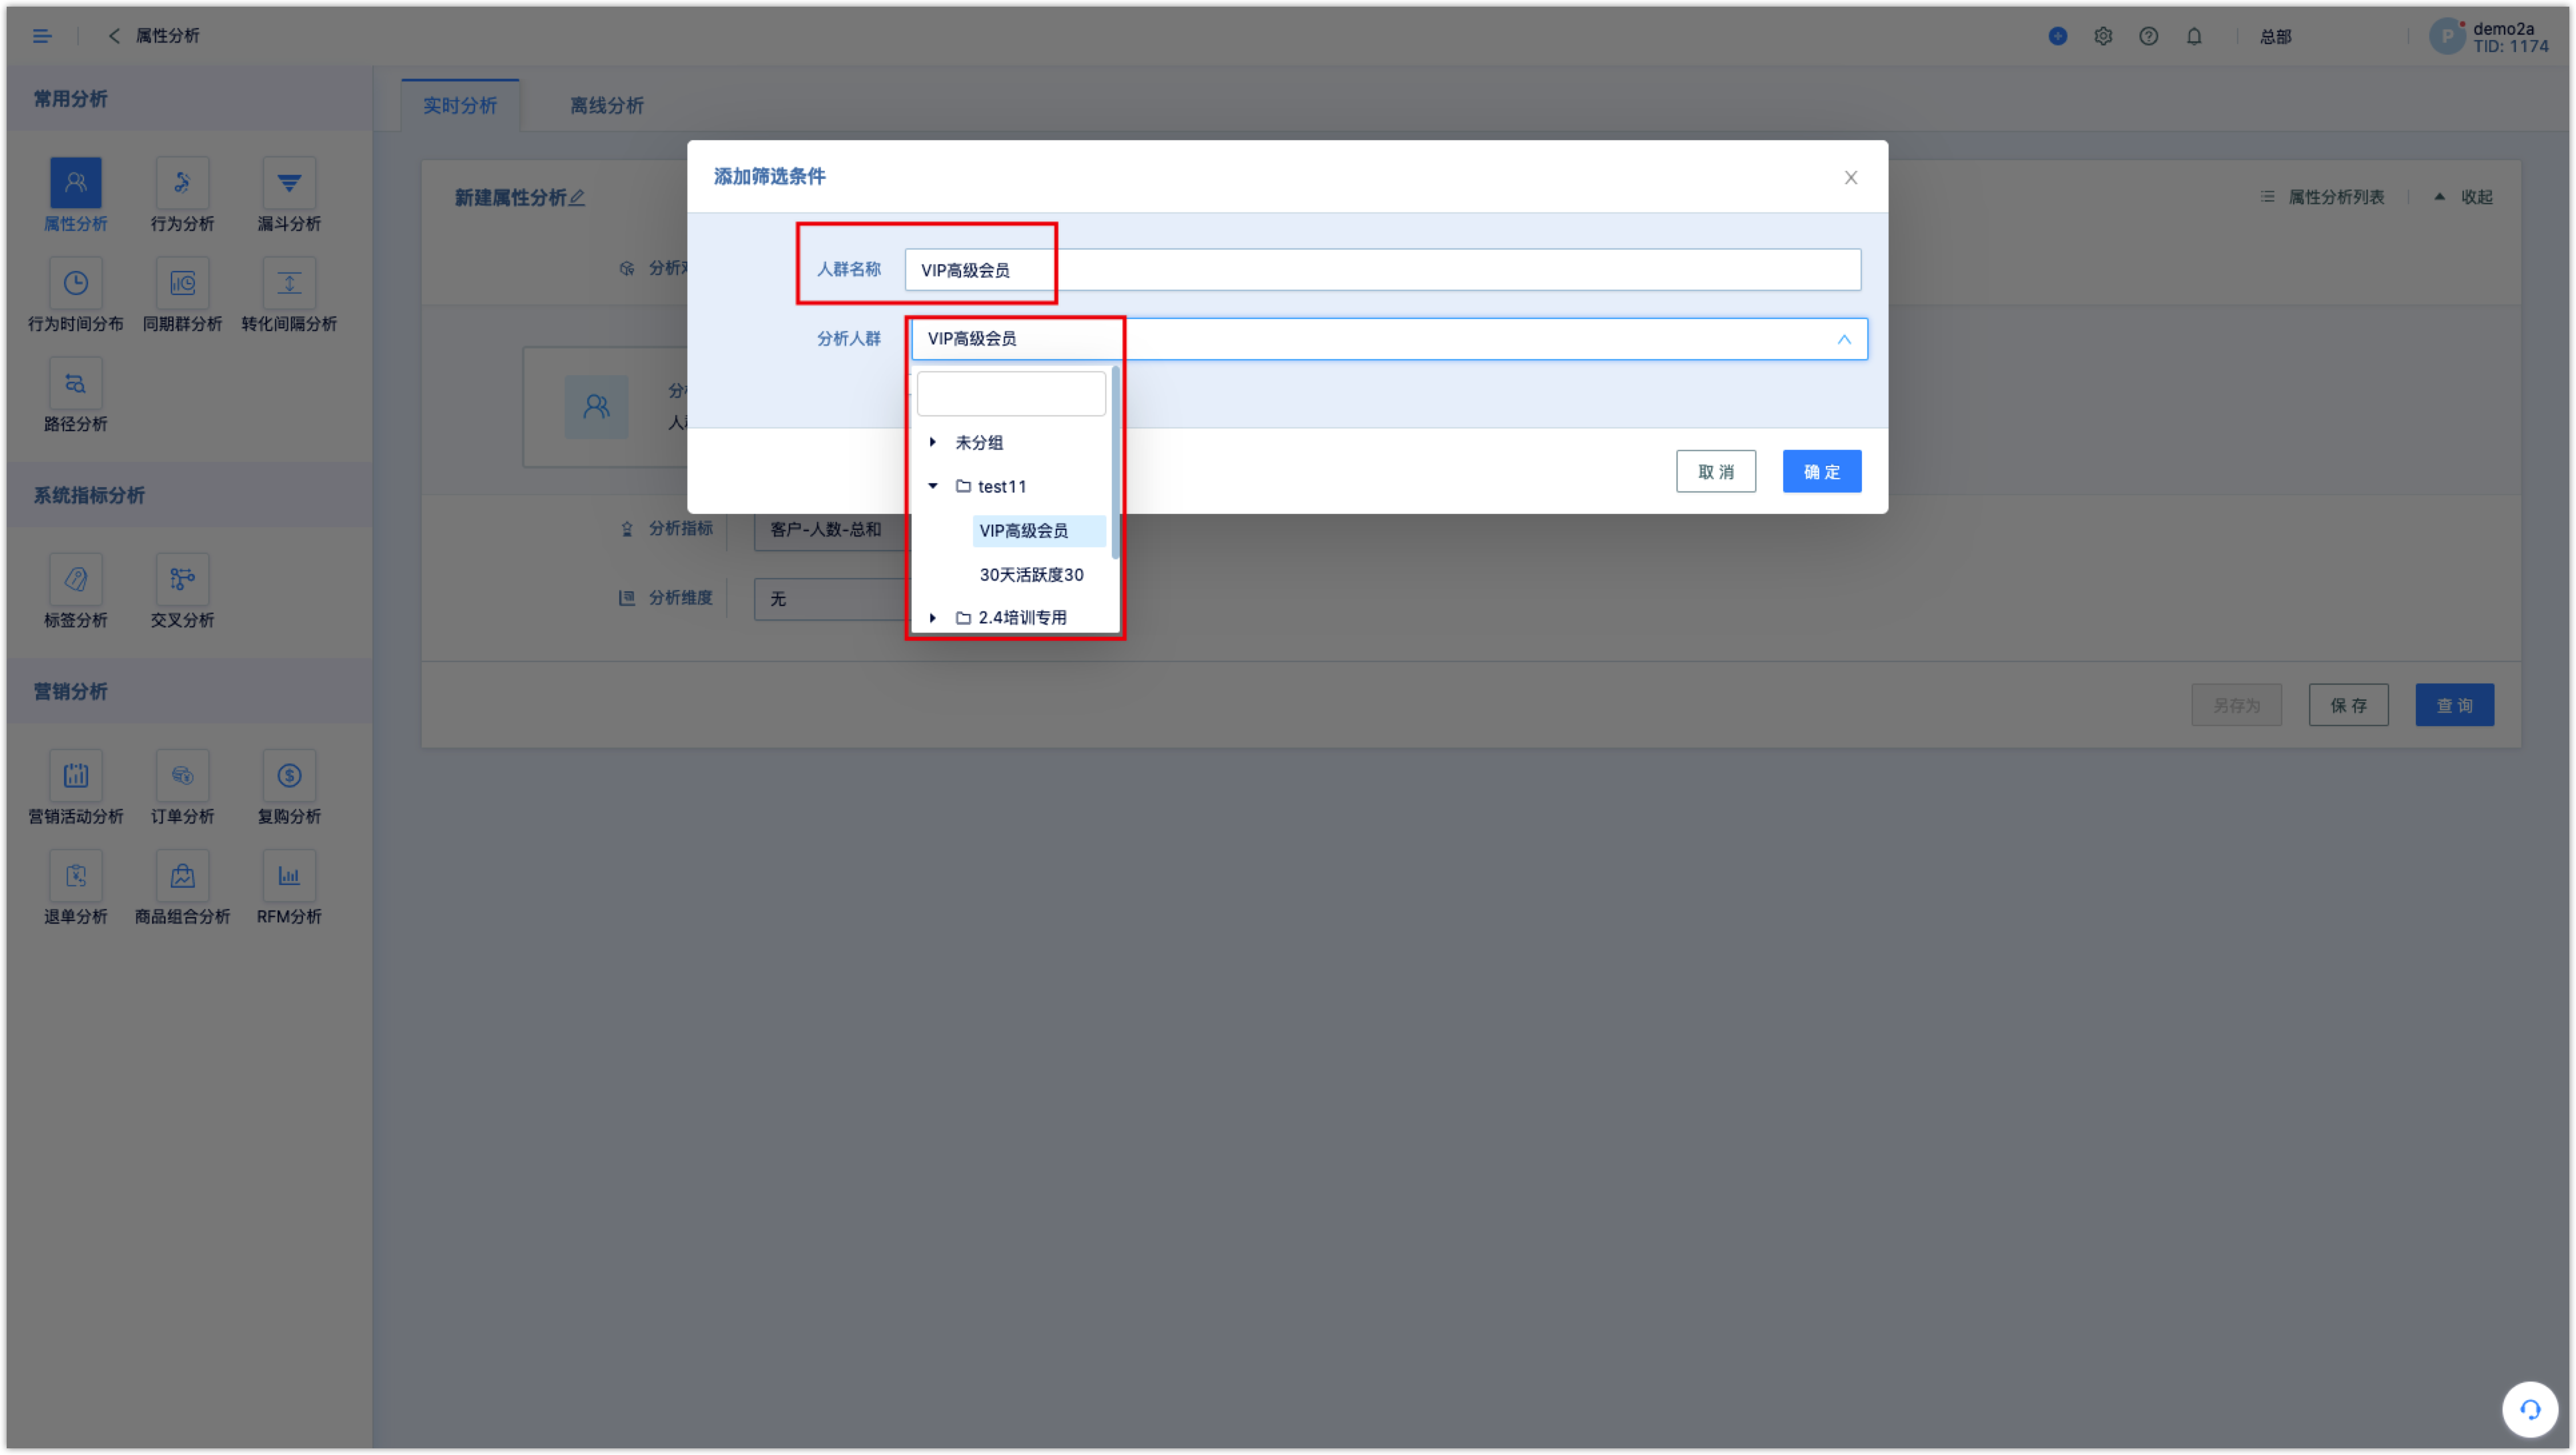
Task: Open 行为时间分布 clock icon
Action: tap(76, 283)
